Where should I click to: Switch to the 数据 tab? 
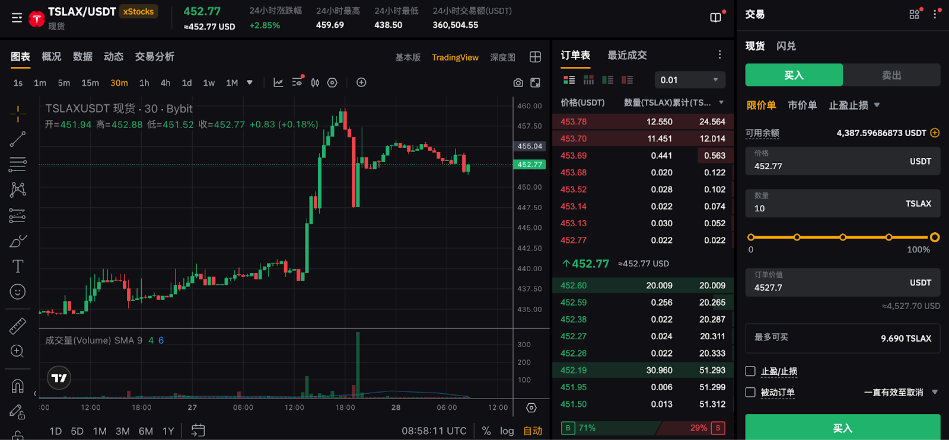tap(82, 56)
